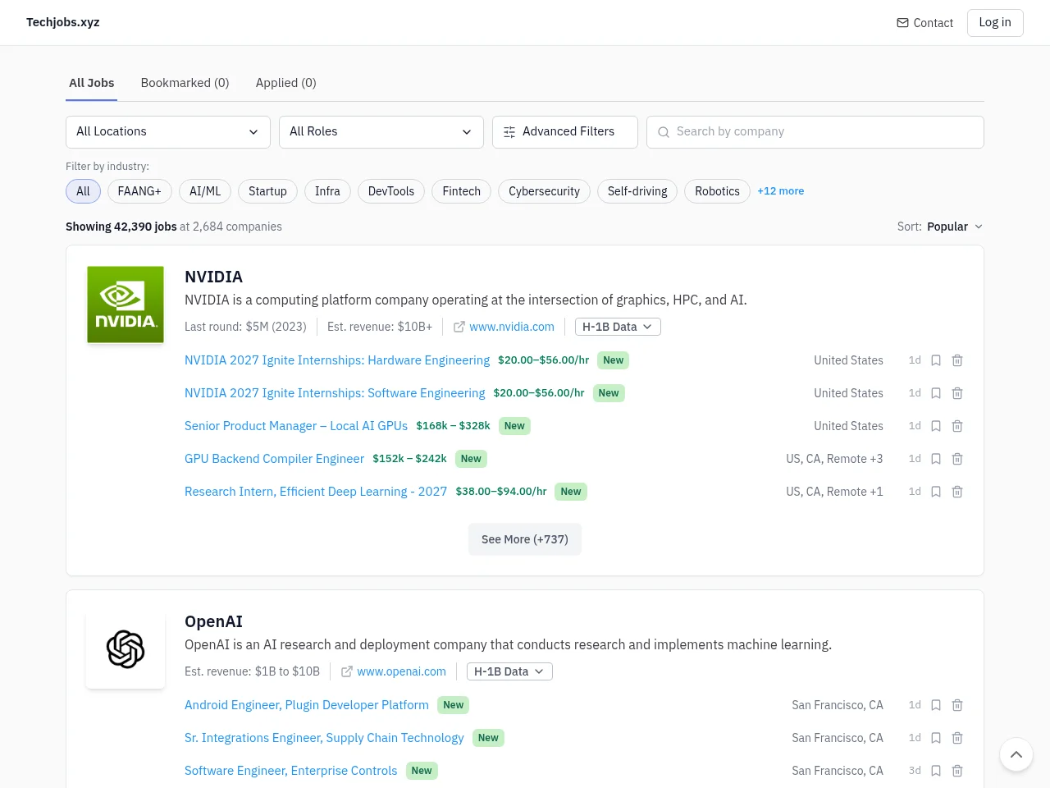This screenshot has height=788, width=1050.
Task: Open the Bookmarked (0) tab
Action: click(x=185, y=83)
